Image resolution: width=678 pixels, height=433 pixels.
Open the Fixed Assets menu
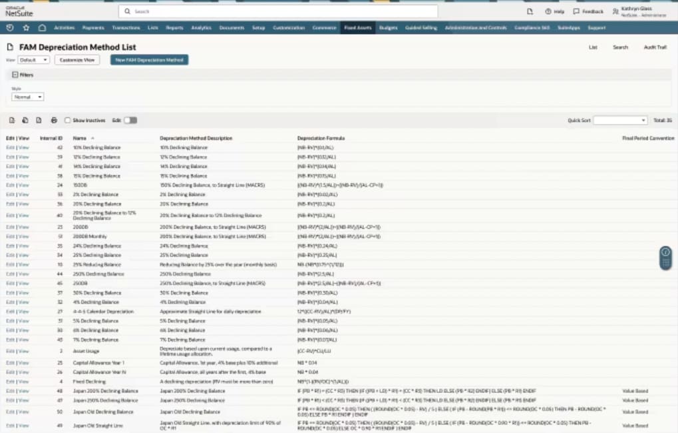358,28
